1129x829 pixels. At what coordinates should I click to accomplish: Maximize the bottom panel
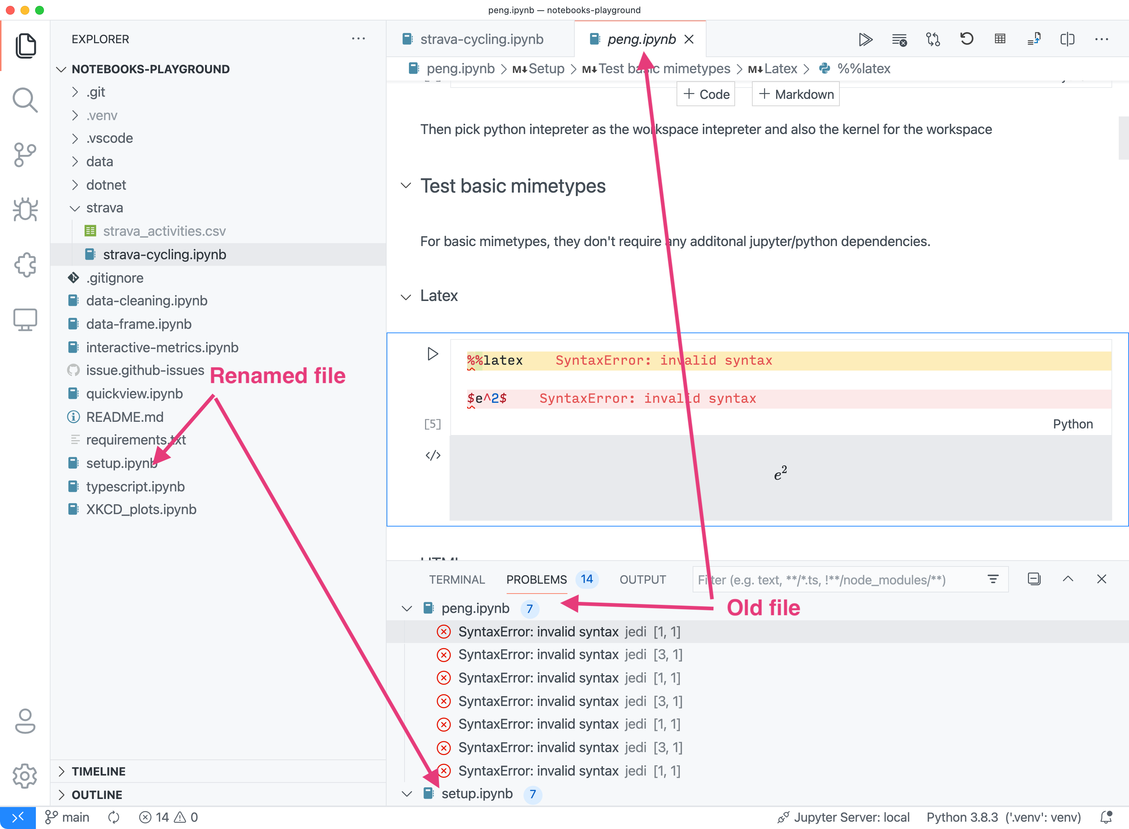click(1068, 579)
